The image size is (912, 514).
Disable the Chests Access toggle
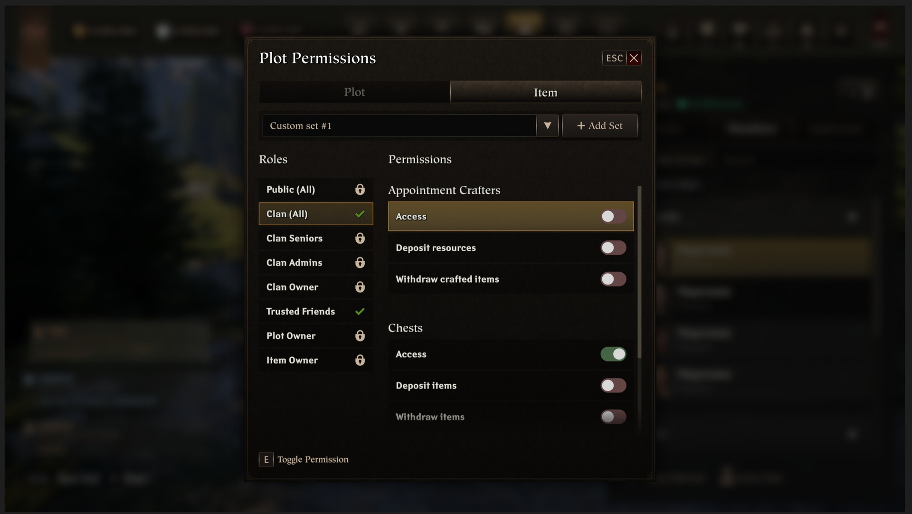click(613, 354)
